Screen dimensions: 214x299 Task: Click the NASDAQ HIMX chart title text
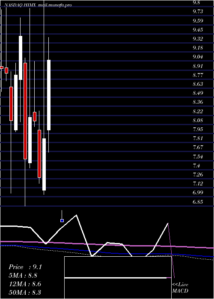20,5
